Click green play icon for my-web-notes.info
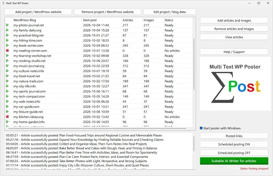The image size is (273, 176). point(7,101)
